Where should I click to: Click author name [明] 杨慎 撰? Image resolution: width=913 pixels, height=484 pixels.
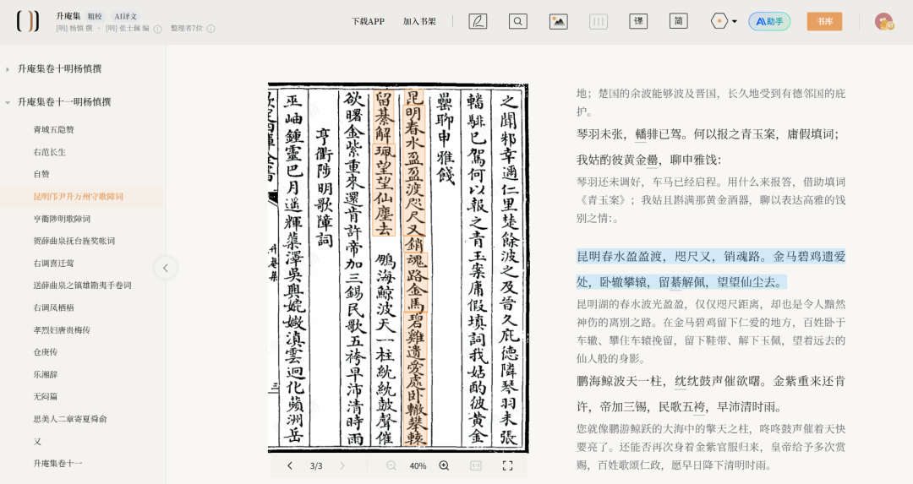[74, 28]
